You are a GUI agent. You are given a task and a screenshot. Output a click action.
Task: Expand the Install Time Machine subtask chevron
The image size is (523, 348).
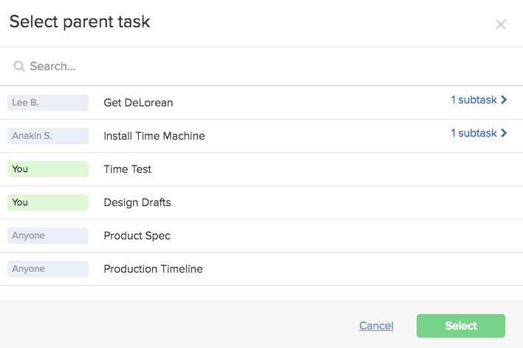click(x=504, y=133)
